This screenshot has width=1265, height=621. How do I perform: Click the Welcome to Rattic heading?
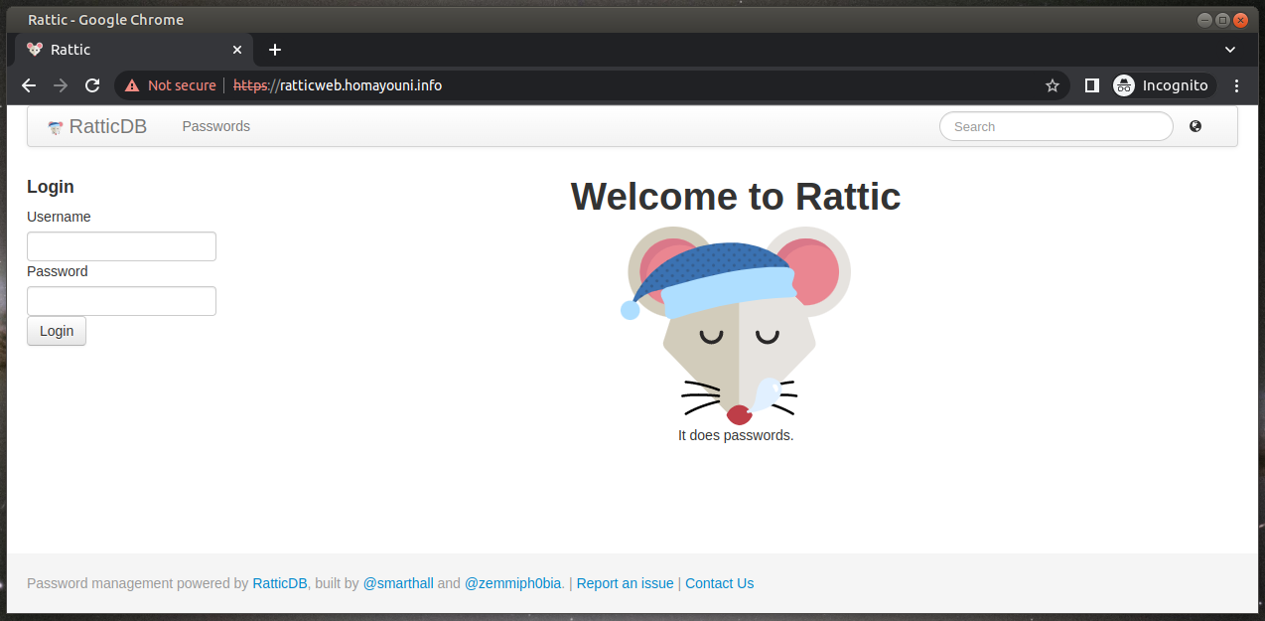click(x=736, y=197)
